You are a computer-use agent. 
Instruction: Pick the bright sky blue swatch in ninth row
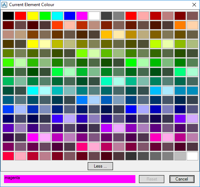coord(156,91)
